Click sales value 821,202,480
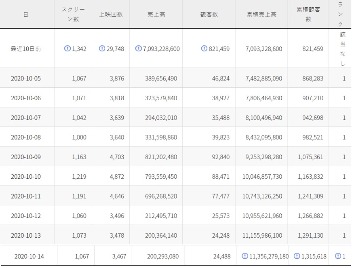 tap(161, 157)
